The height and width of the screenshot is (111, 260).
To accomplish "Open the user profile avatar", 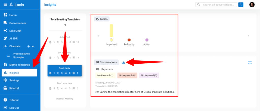I will pos(252,5).
